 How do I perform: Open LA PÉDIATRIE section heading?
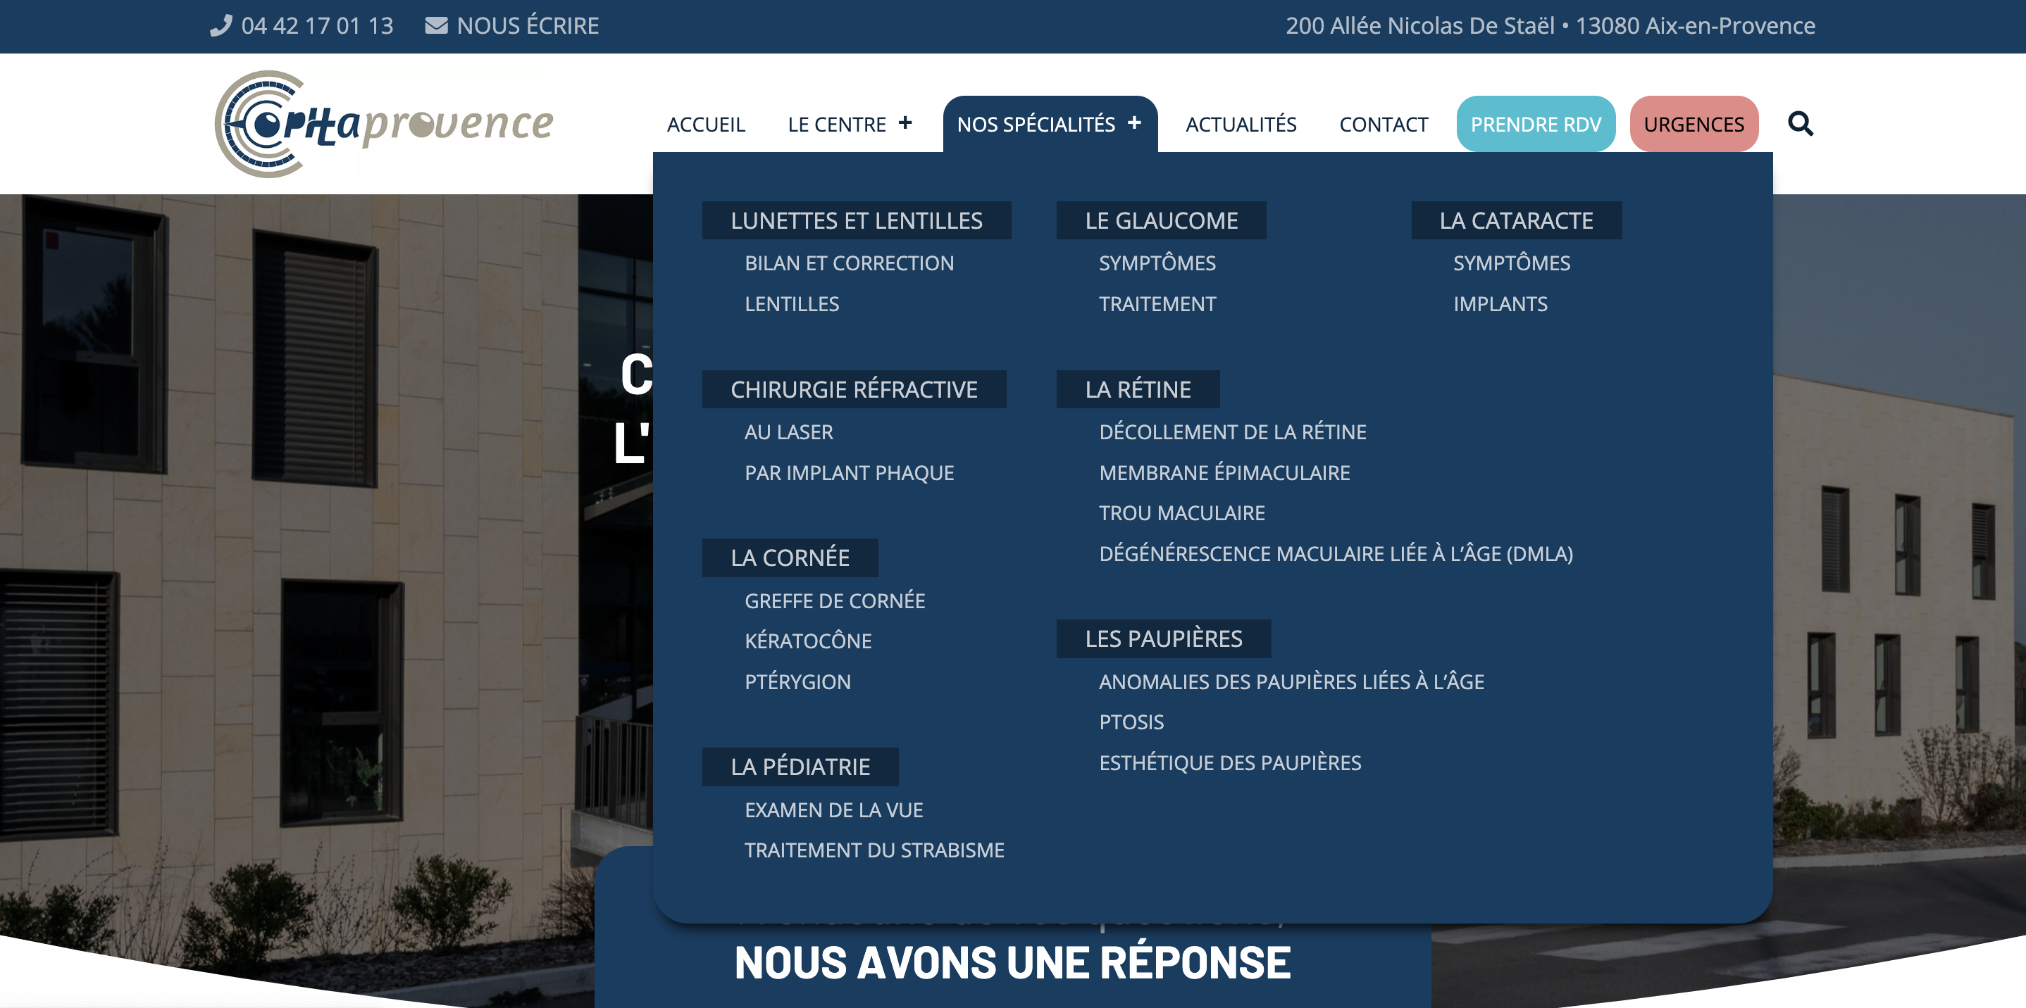click(x=800, y=767)
